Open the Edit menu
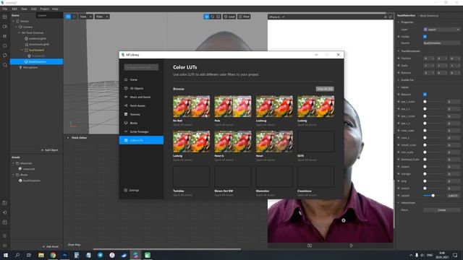This screenshot has width=463, height=260. tap(14, 9)
